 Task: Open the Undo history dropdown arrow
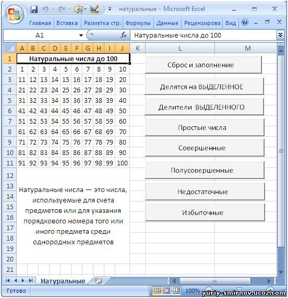[x=53, y=9]
